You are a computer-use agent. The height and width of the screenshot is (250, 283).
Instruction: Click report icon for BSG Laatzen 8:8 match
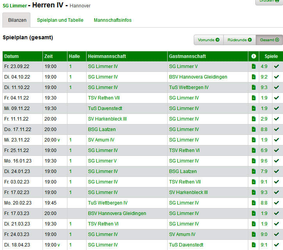[x=253, y=129]
